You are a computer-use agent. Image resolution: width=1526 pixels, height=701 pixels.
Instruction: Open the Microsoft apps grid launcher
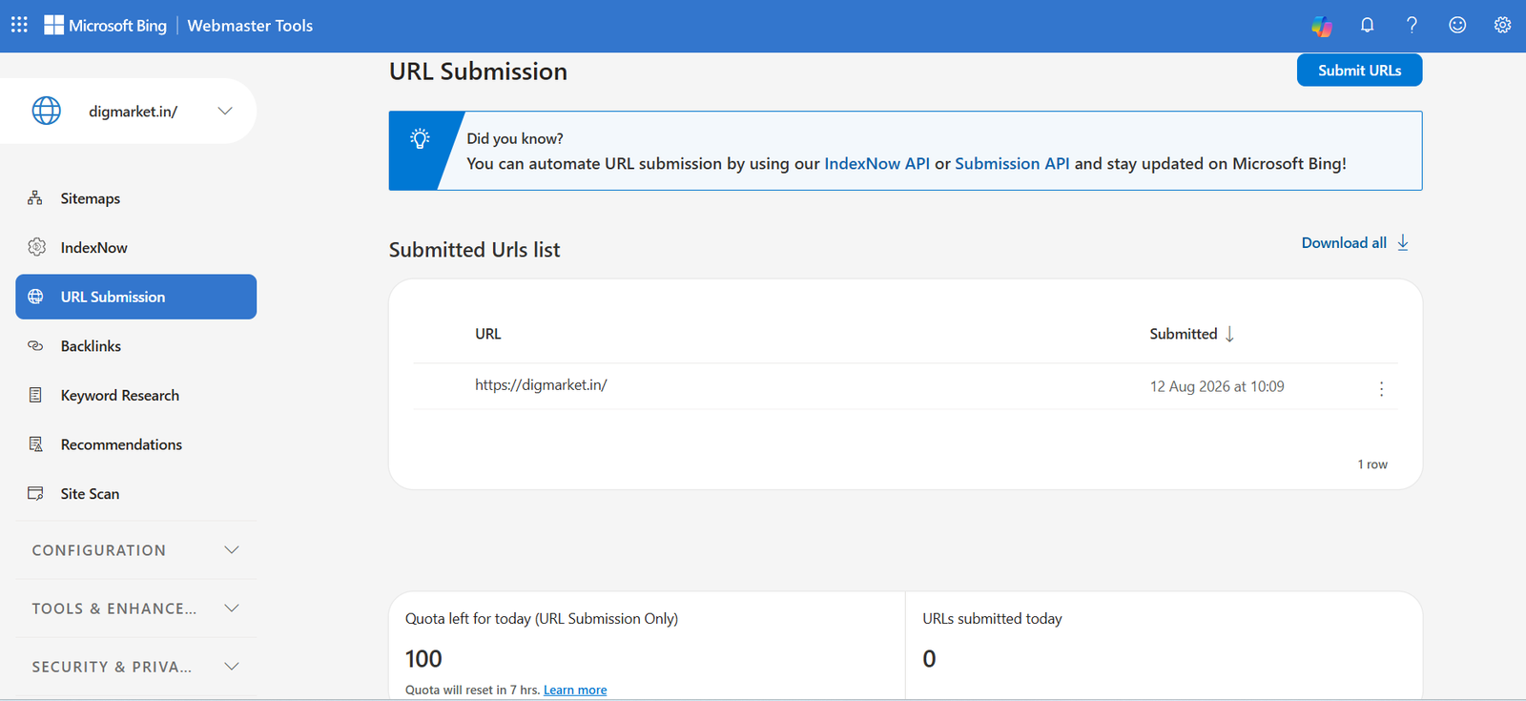point(19,25)
